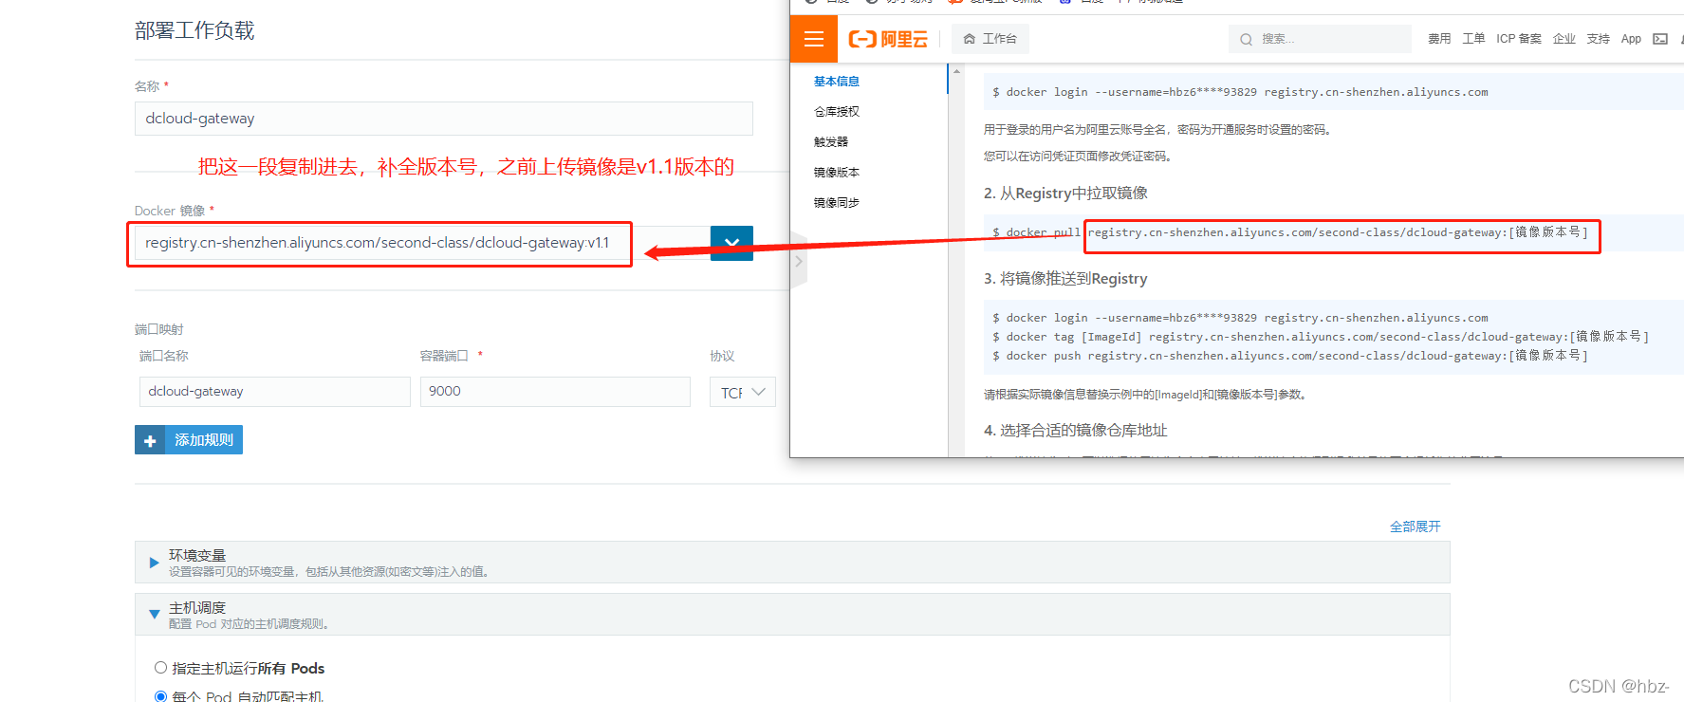1684x702 pixels.
Task: Open the 费用 menu in Aliyun header
Action: pyautogui.click(x=1439, y=39)
